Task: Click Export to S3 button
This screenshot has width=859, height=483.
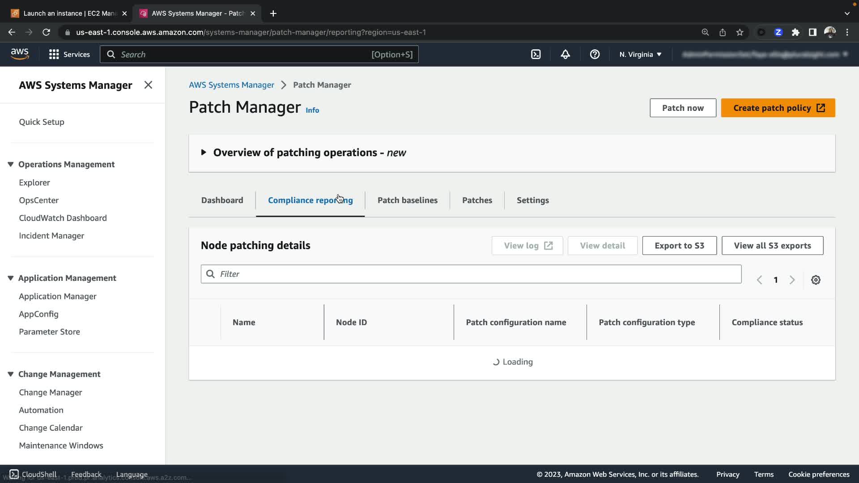Action: (x=679, y=246)
